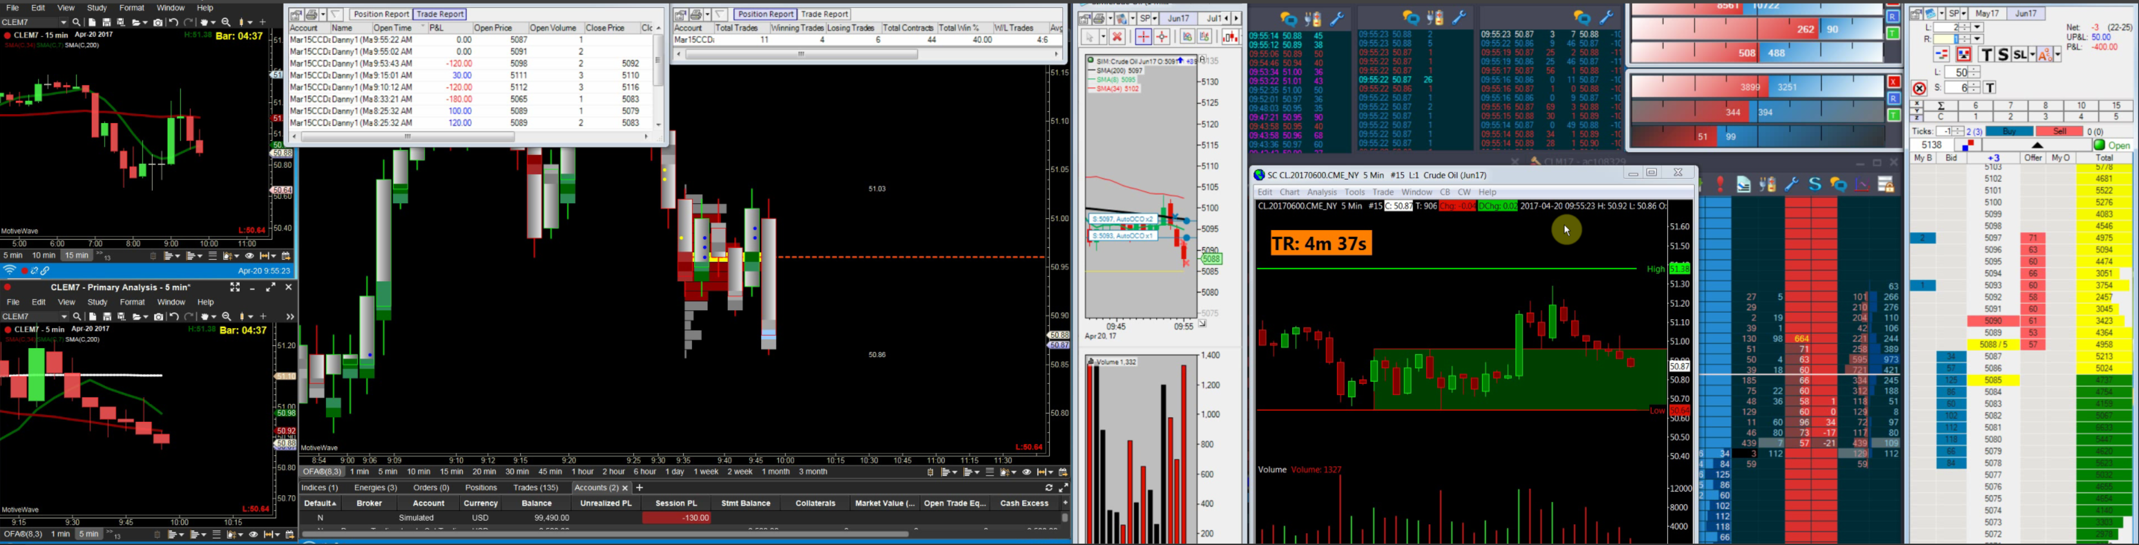Click chat bubbles icon in second time and sales panel

click(x=1410, y=17)
